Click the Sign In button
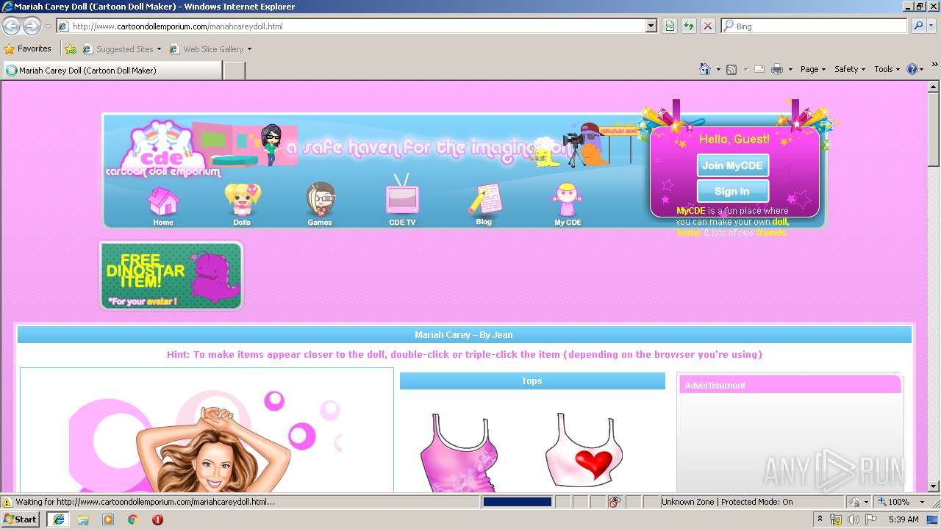Screen dimensions: 941x529 (732, 191)
